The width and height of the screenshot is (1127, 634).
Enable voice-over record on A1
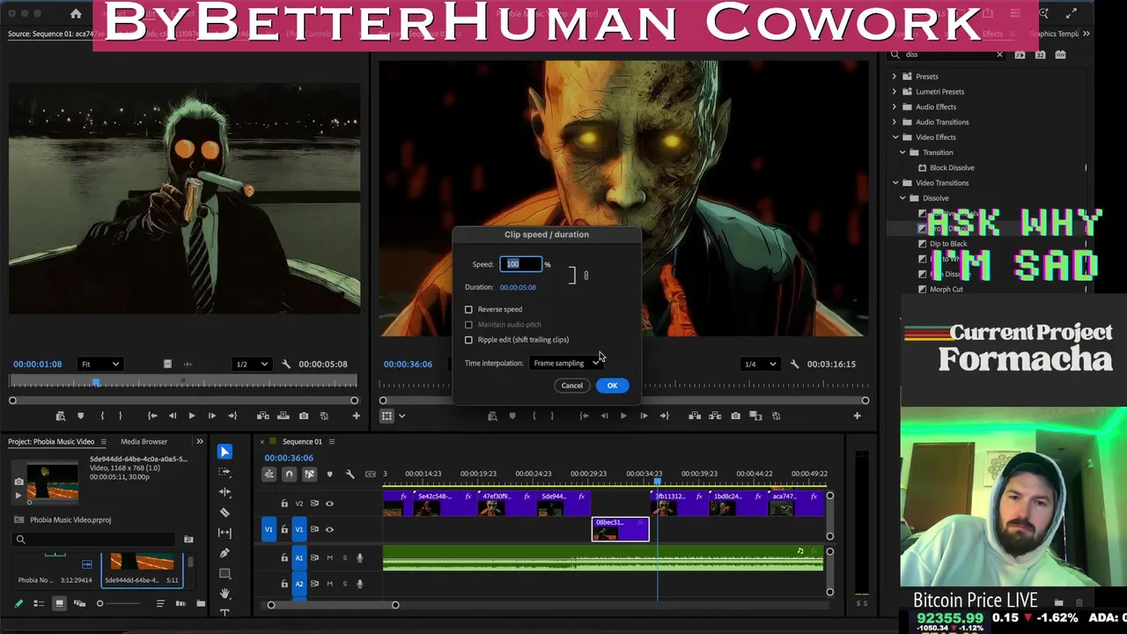pos(359,557)
